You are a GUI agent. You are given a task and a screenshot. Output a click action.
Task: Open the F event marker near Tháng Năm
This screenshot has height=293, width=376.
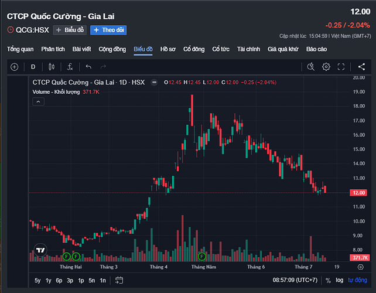202,257
